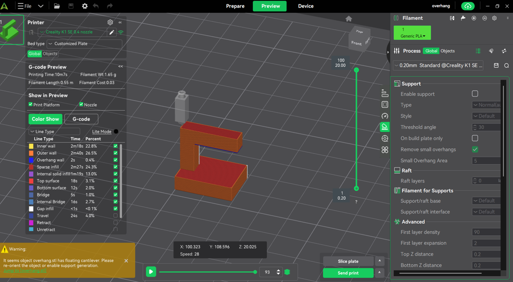Click Send print button
Image resolution: width=513 pixels, height=282 pixels.
coord(348,273)
